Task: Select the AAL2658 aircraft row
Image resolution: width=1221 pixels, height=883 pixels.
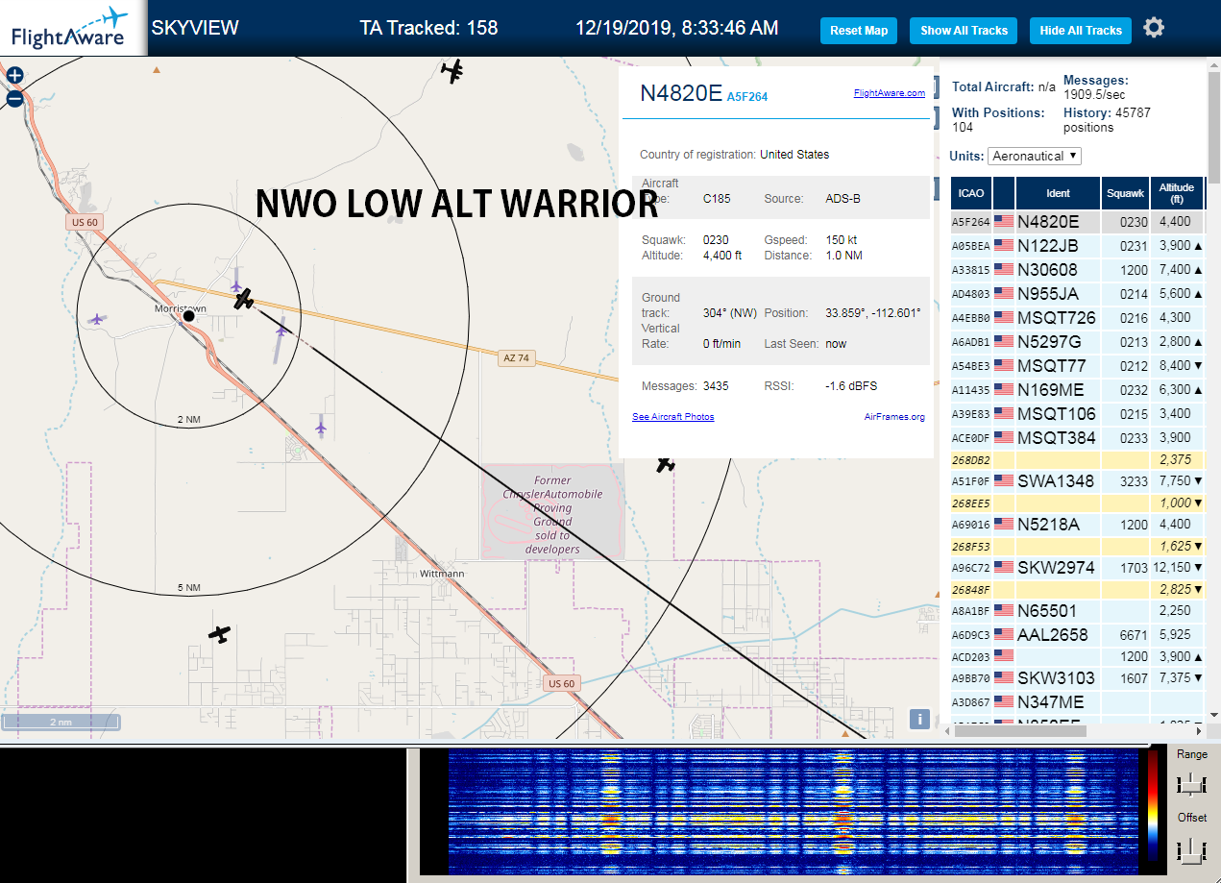Action: pyautogui.click(x=1078, y=635)
